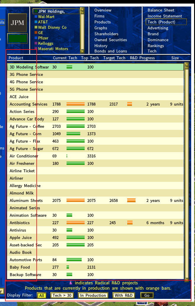Open Bonds and Loans report
The image size is (195, 306).
(x=111, y=51)
